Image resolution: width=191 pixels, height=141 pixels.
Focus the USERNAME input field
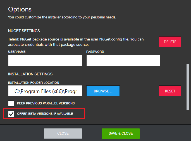tap(45, 61)
